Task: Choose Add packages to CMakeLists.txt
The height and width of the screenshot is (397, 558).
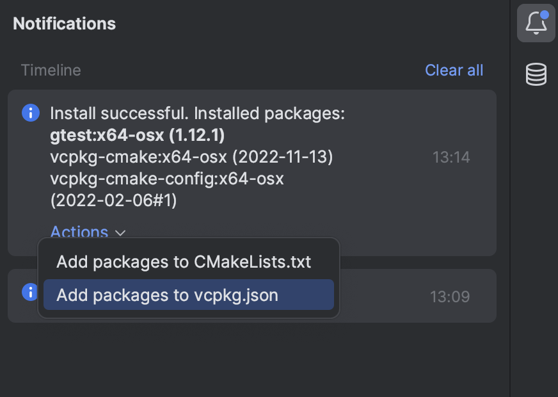Action: coord(184,262)
